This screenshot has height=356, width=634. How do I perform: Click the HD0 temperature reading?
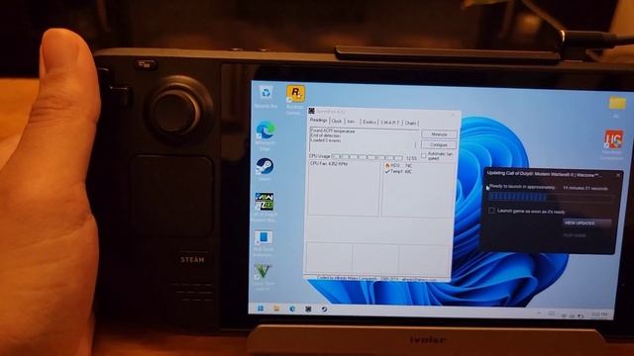click(401, 166)
